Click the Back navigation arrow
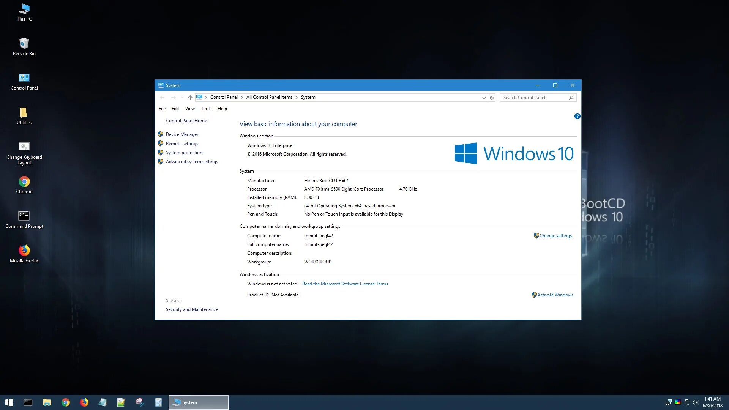This screenshot has height=410, width=729. (x=162, y=98)
